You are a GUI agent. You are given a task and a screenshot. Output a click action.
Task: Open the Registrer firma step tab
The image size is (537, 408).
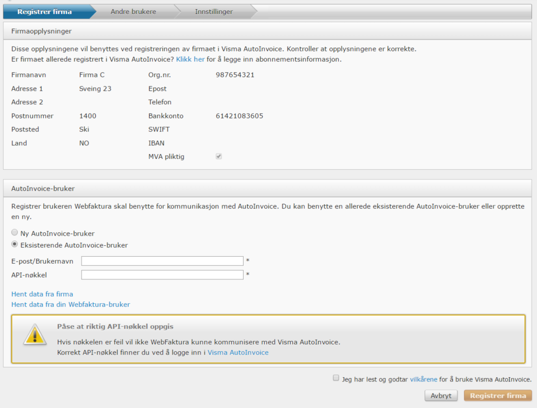pos(44,12)
